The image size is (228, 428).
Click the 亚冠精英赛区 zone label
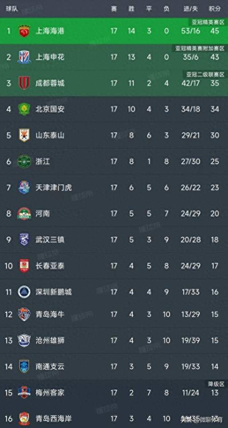pyautogui.click(x=208, y=22)
